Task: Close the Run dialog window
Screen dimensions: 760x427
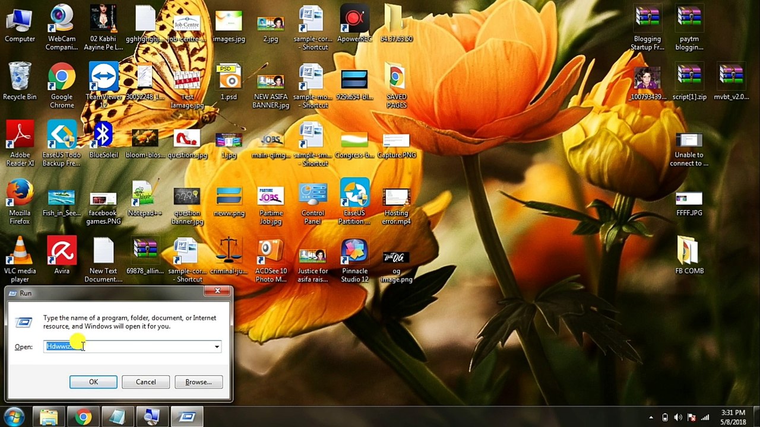Action: (x=217, y=291)
